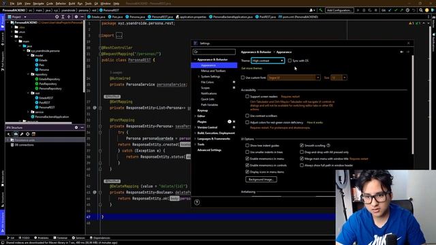Toggle Display icons in menu items
Screen dimensions: 436x245
click(247, 172)
